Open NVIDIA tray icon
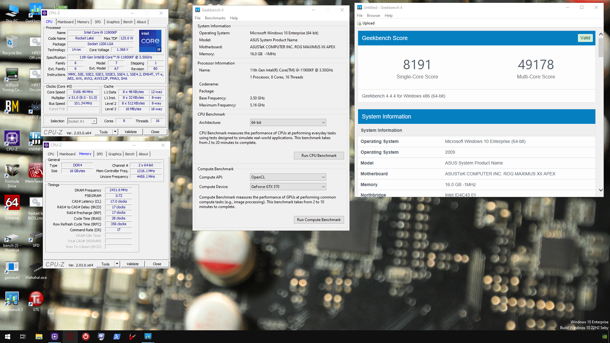Viewport: 610px width, 343px height. click(605, 337)
